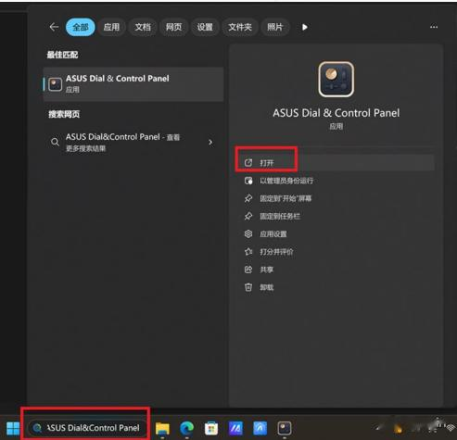Switch to the 文档 filter tab
The height and width of the screenshot is (440, 457).
click(x=143, y=27)
